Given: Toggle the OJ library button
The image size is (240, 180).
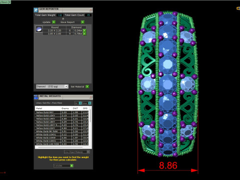Looking at the screenshot, I should click(78, 103).
